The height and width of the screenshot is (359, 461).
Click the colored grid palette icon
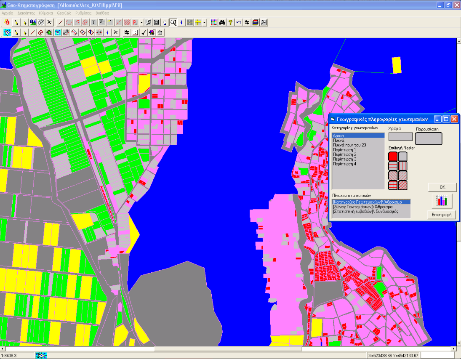[214, 22]
